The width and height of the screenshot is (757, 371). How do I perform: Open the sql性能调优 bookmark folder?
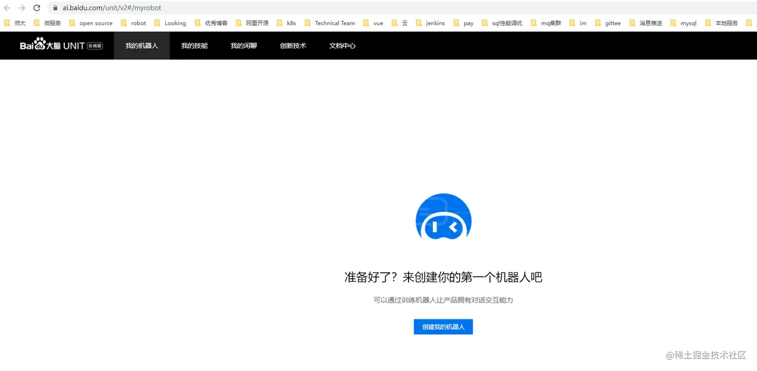(502, 23)
